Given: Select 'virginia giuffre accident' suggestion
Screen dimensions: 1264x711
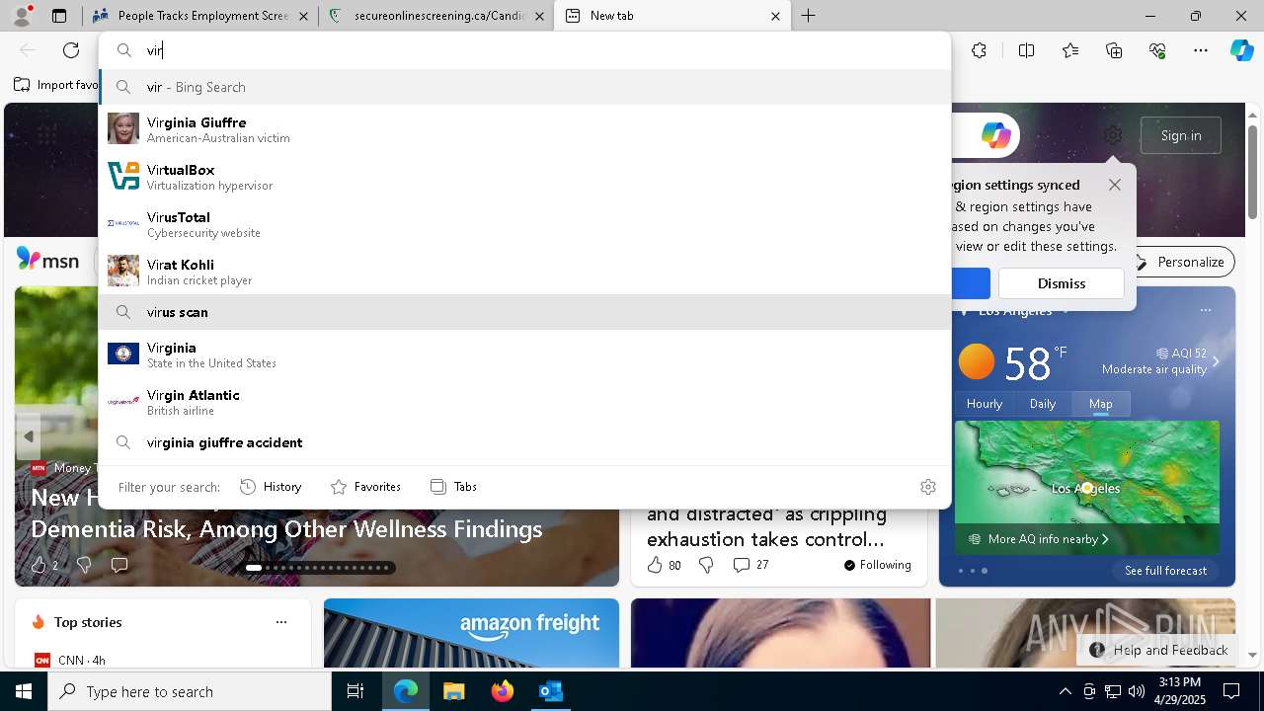Looking at the screenshot, I should click(524, 442).
